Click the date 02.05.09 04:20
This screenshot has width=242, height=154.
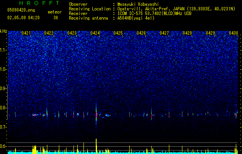[23, 18]
